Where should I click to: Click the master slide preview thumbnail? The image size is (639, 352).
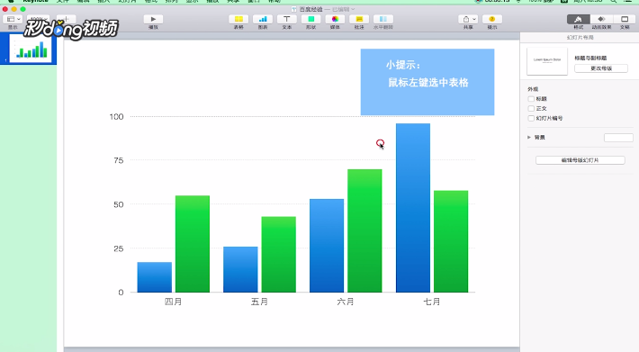(547, 61)
